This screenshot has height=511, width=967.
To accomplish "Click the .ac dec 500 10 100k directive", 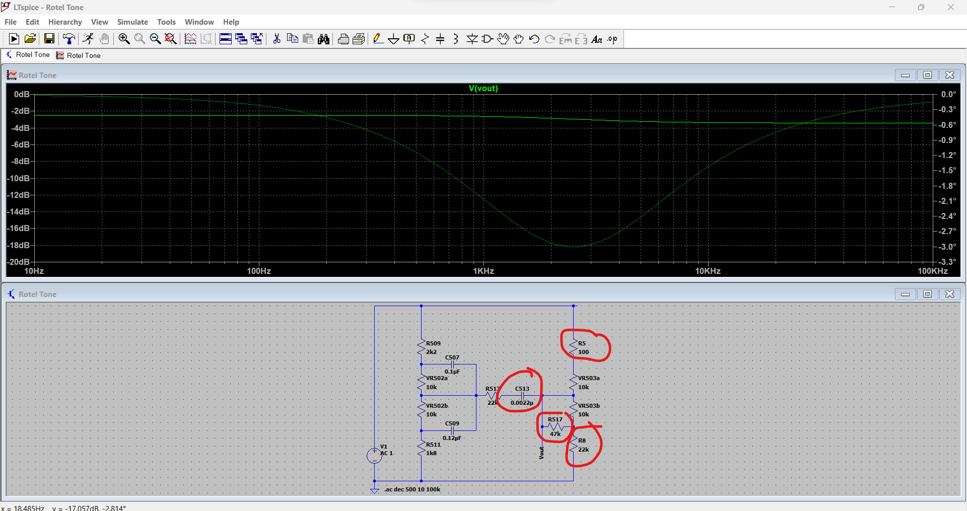I will click(412, 489).
